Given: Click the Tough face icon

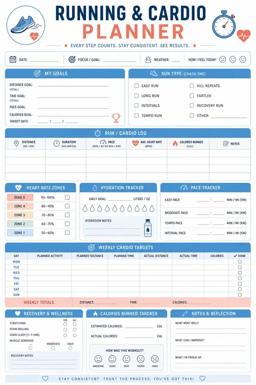Looking at the screenshot, I should pos(141,359).
